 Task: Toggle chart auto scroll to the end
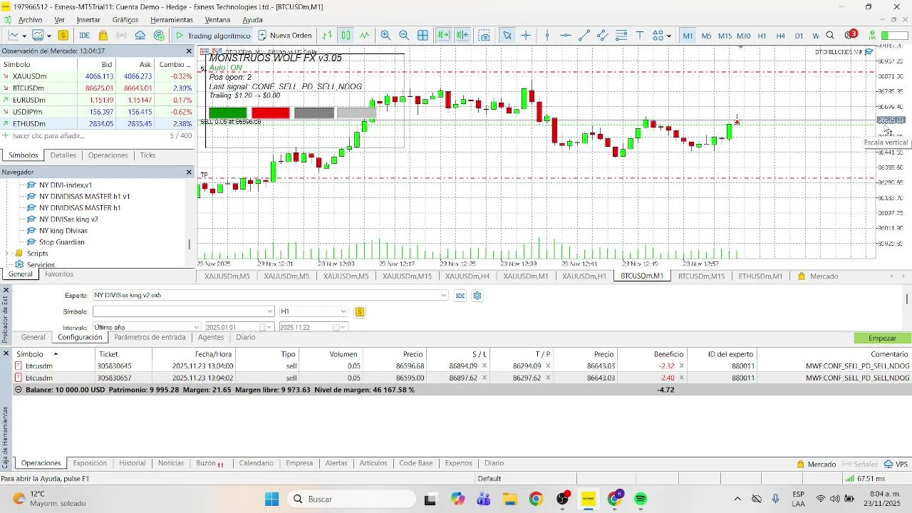[444, 35]
